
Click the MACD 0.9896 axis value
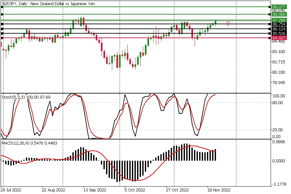click(x=278, y=142)
